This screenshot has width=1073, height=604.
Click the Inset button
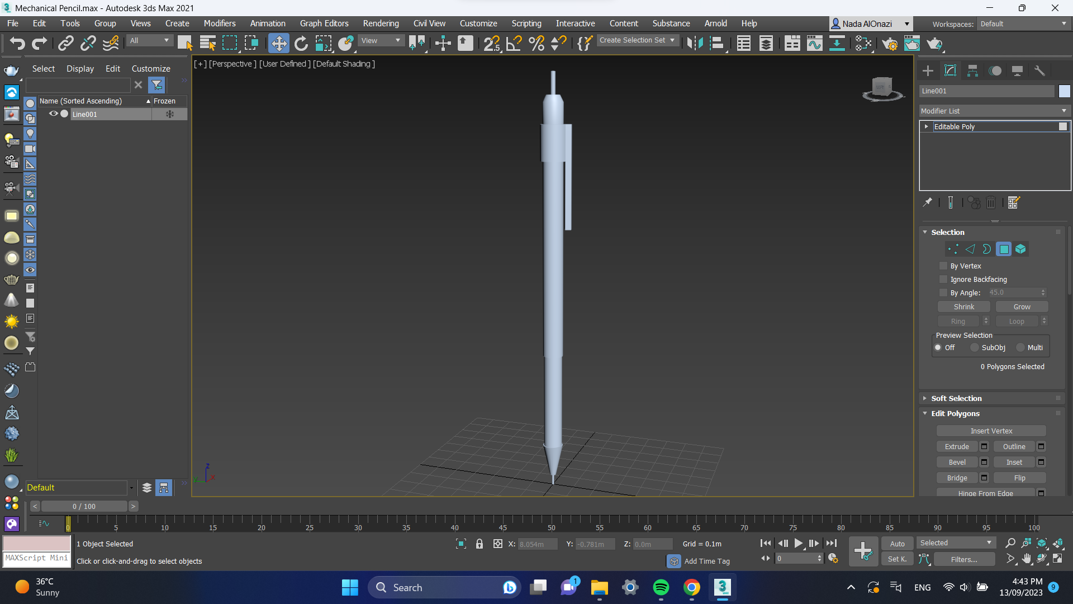coord(1014,462)
